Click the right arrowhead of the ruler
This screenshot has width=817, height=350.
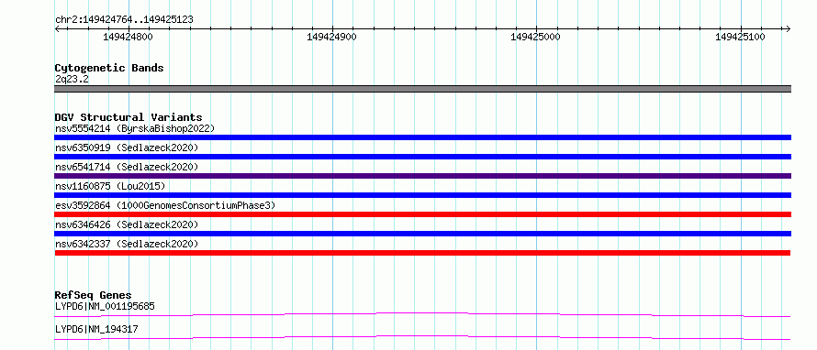pyautogui.click(x=789, y=28)
